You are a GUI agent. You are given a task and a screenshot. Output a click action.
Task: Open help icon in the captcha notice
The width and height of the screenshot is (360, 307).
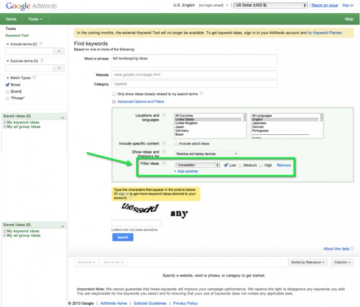[131, 197]
